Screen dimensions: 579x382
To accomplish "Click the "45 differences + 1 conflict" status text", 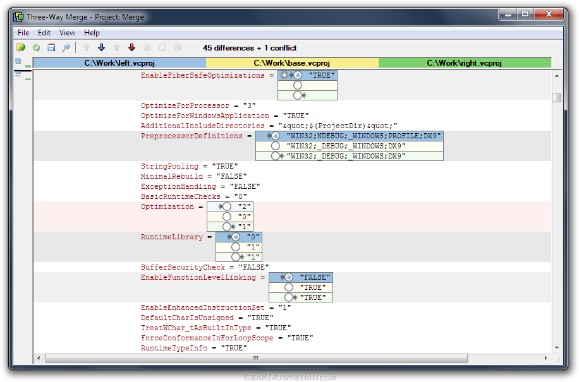I will (250, 48).
